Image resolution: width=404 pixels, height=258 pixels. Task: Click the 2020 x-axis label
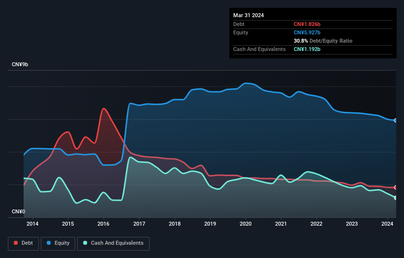(246, 224)
